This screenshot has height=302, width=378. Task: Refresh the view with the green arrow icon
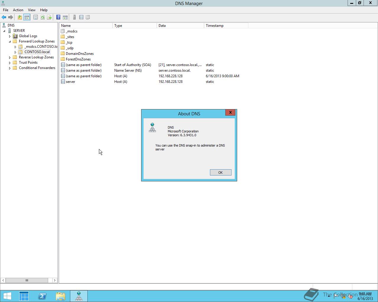coord(43,17)
